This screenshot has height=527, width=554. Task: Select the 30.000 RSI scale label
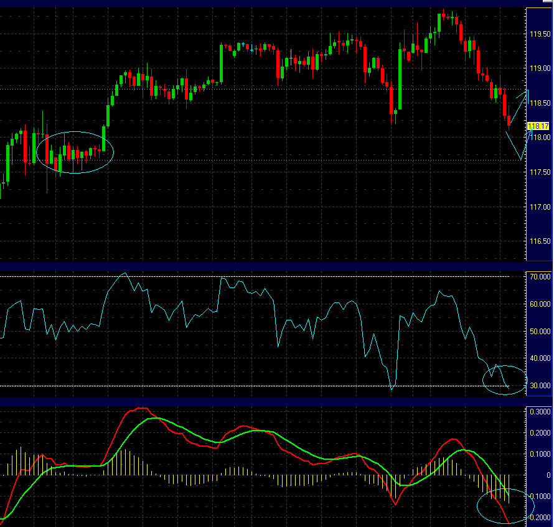pos(540,386)
